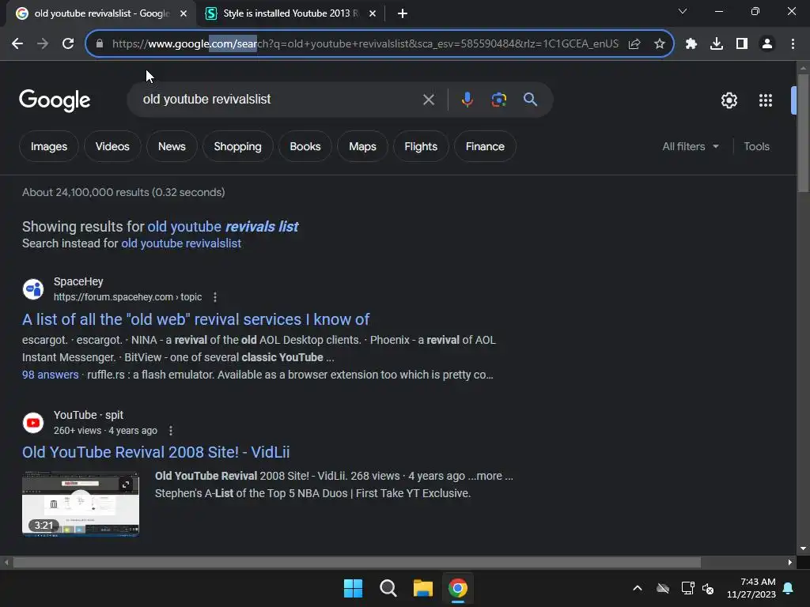Open corrected query old youtube revivals list
This screenshot has width=810, height=607.
[x=223, y=227]
